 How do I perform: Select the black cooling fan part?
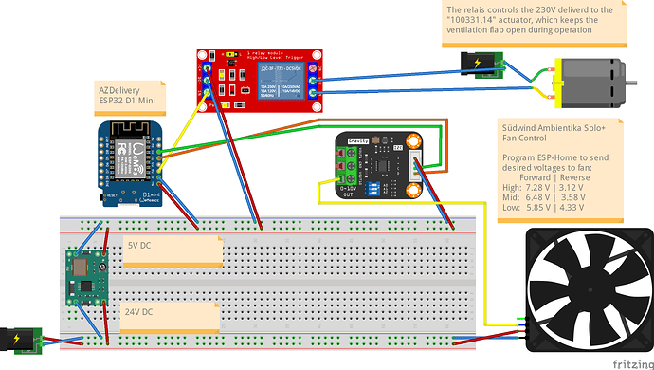[590, 289]
